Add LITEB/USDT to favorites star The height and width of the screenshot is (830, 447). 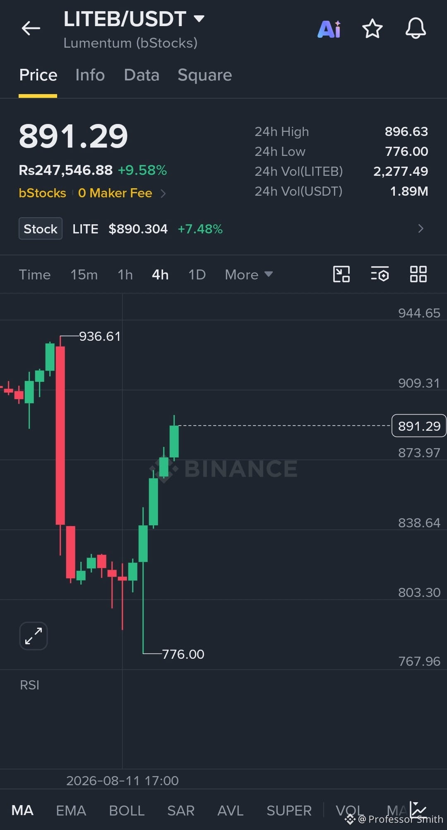pyautogui.click(x=372, y=29)
